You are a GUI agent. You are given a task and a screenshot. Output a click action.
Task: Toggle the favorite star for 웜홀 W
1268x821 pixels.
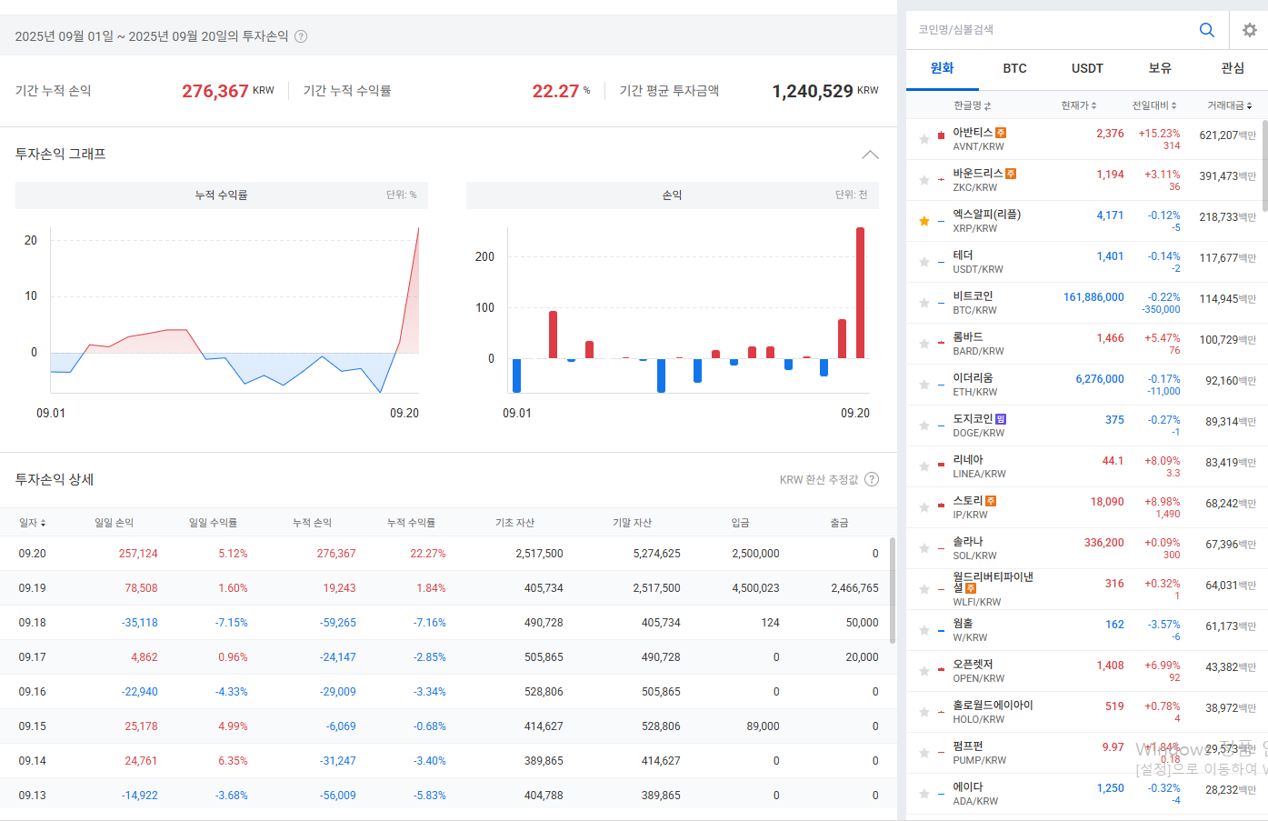tap(924, 630)
